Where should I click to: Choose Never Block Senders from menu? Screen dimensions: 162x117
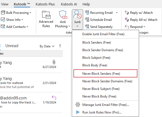coord(101,73)
